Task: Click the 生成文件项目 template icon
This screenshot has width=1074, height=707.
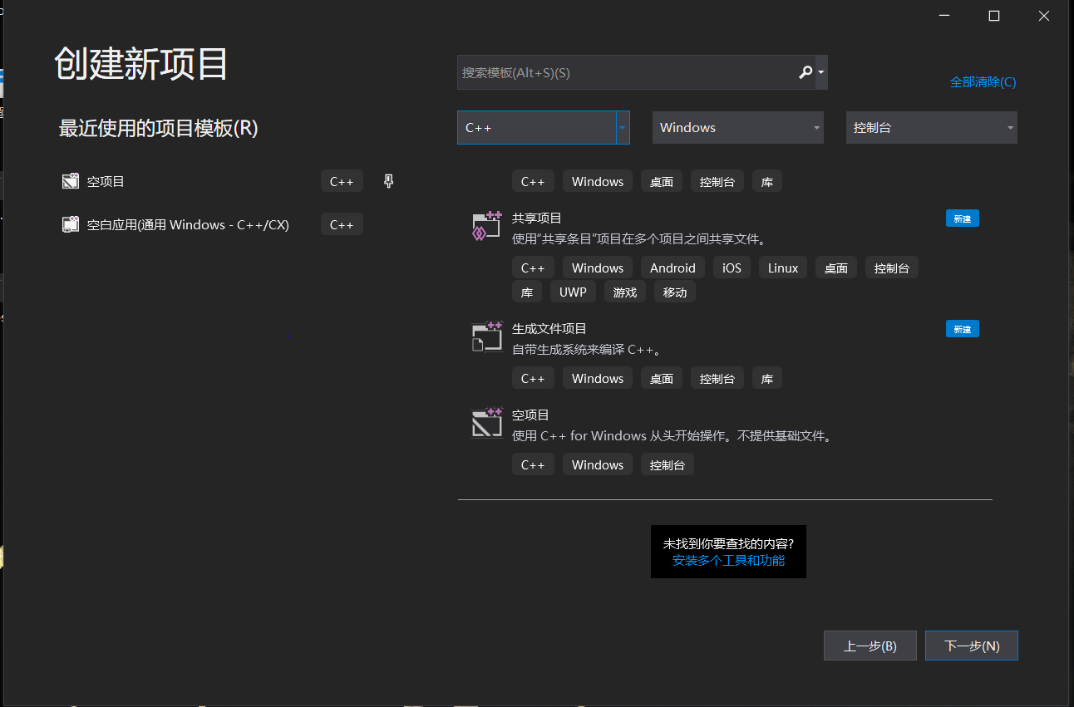Action: tap(487, 336)
